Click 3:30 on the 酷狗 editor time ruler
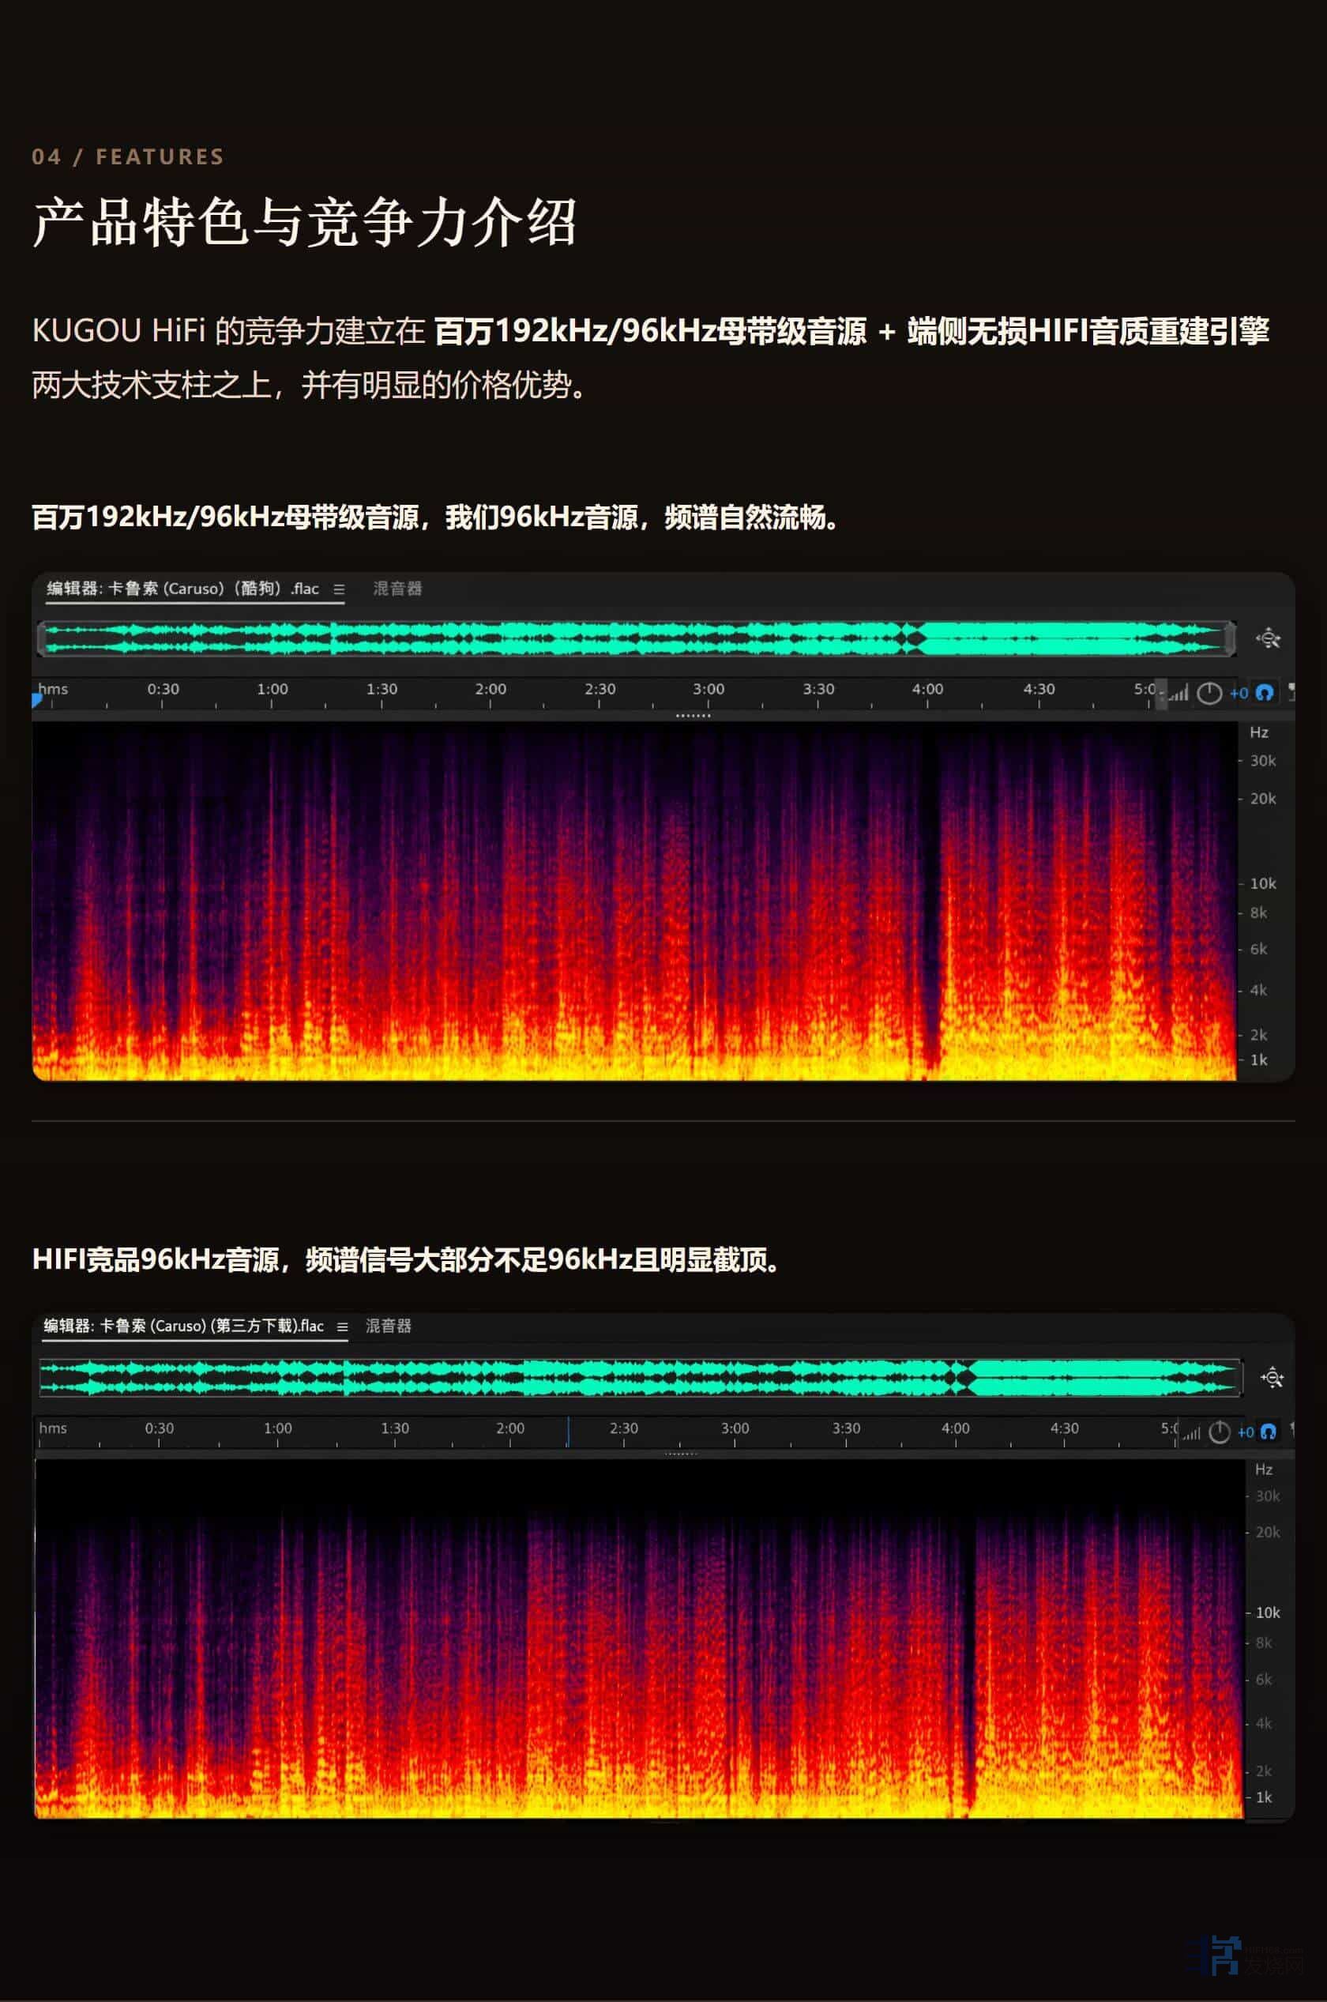Viewport: 1327px width, 2002px height. click(818, 689)
